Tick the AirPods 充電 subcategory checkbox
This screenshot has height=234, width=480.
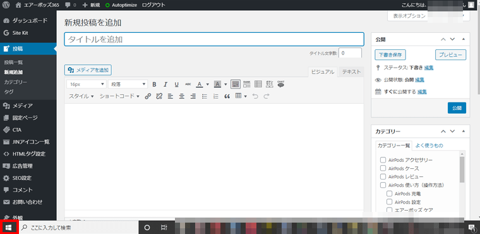coord(390,194)
